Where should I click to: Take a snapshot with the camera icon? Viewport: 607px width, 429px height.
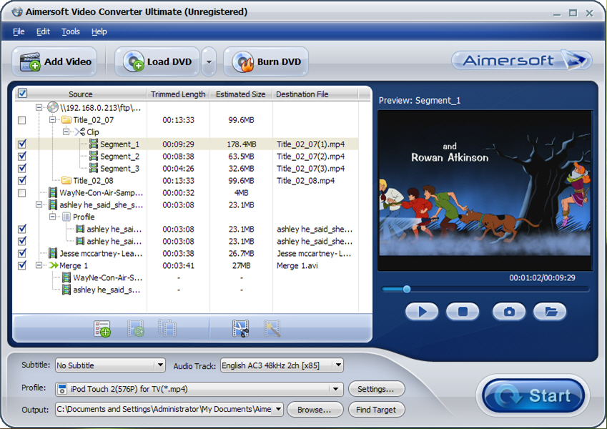(508, 312)
